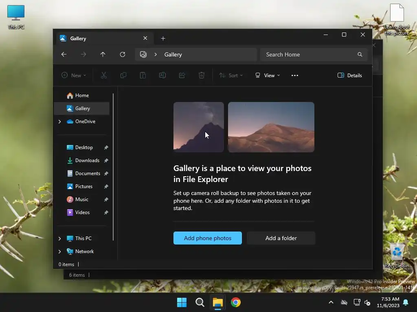Open the New dropdown
The height and width of the screenshot is (312, 417).
(x=74, y=75)
